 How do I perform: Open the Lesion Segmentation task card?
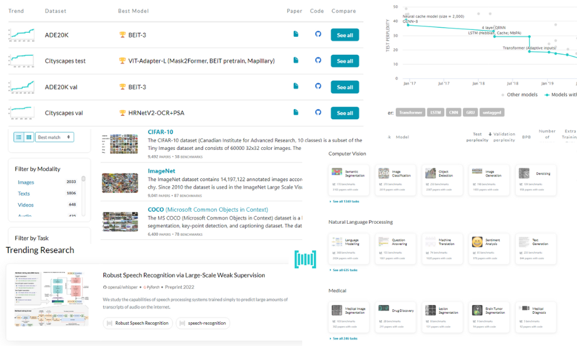[443, 317]
